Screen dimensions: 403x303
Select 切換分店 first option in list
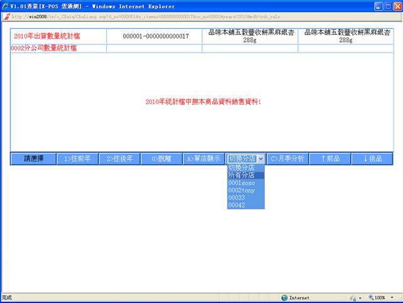pos(242,168)
